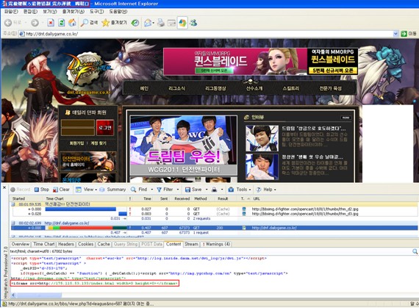This screenshot has width=419, height=308.
Task: Click HttpWatch print icon
Action: pos(215,190)
